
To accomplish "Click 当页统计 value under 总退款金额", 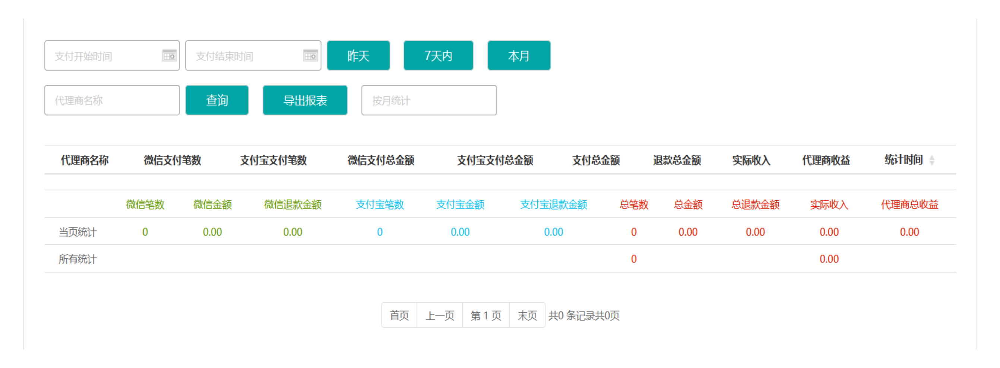I will point(756,232).
